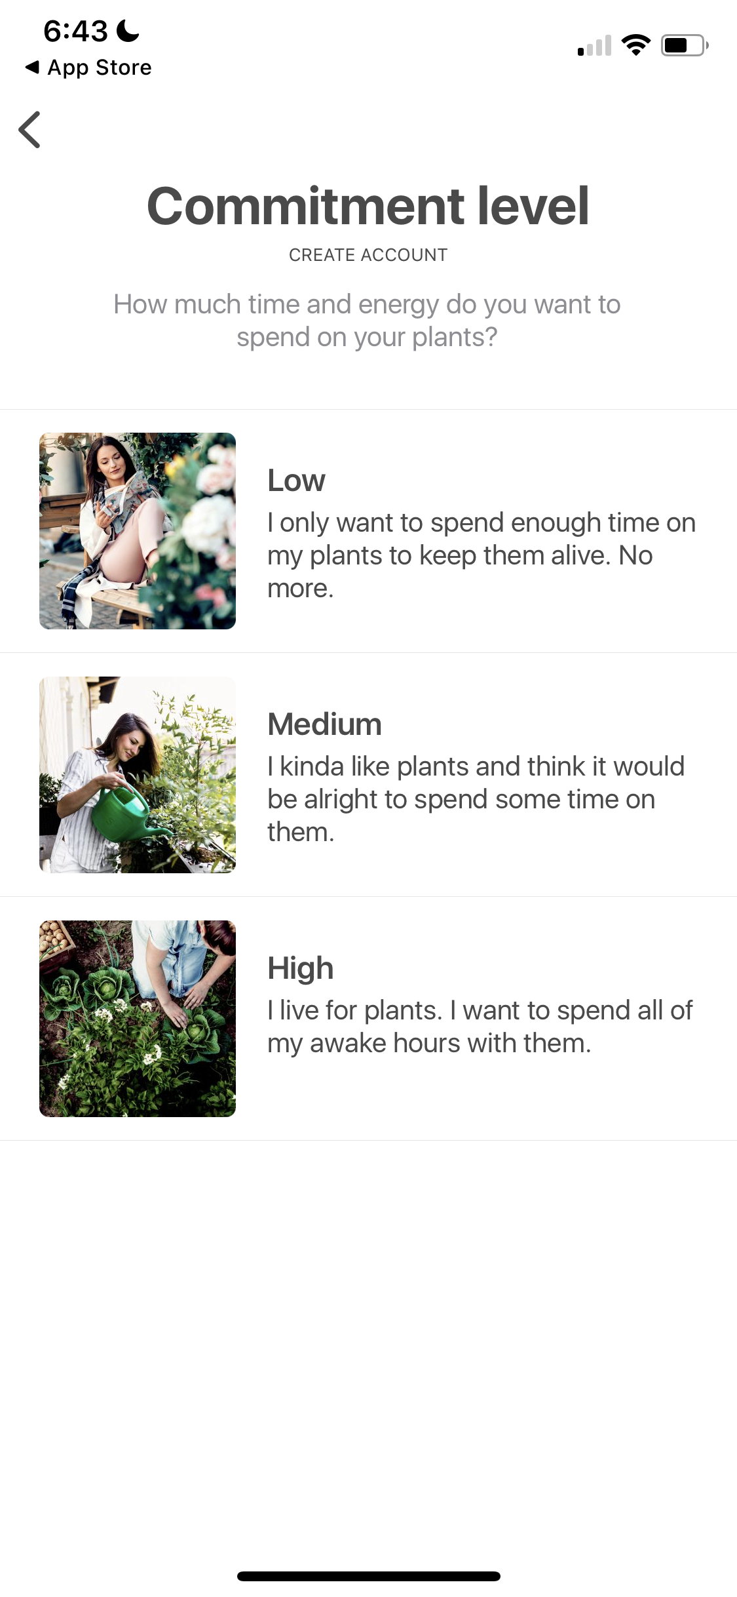
Task: Tap the battery indicator icon
Action: click(684, 45)
